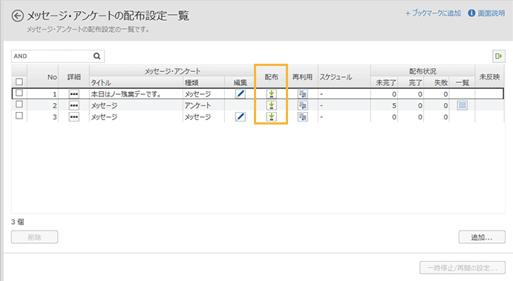Open details for row 2
Image resolution: width=513 pixels, height=281 pixels.
point(74,105)
